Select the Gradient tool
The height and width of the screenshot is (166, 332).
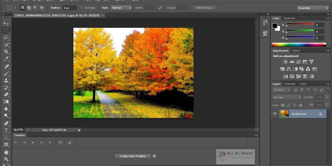6,101
